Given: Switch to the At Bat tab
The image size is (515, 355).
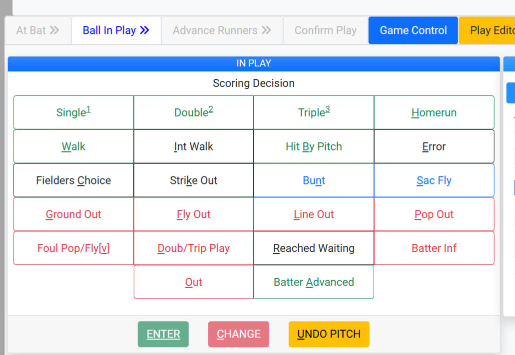Looking at the screenshot, I should 38,30.
